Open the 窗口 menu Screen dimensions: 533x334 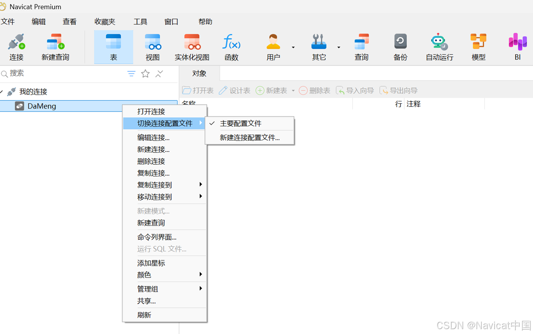tap(171, 22)
